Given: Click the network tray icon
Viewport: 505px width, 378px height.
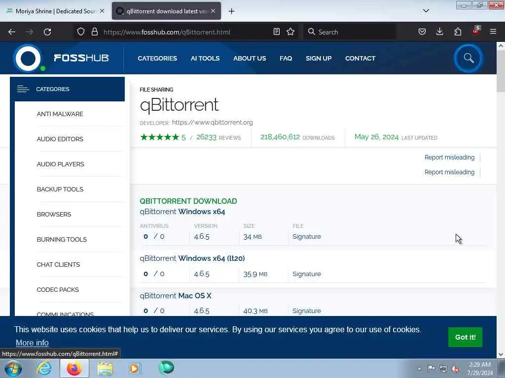Looking at the screenshot, I should pos(443,369).
